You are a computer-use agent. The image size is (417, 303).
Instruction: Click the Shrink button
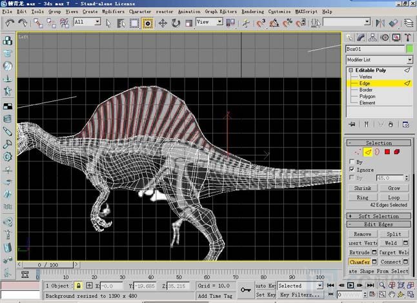[x=363, y=188]
